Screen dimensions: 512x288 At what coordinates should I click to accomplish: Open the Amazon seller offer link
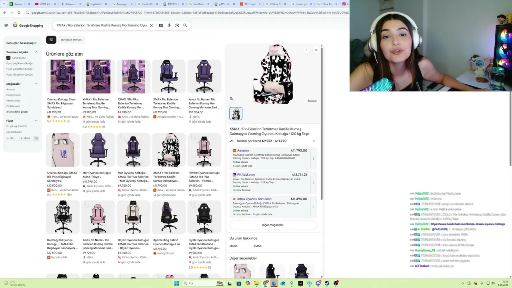pyautogui.click(x=243, y=150)
